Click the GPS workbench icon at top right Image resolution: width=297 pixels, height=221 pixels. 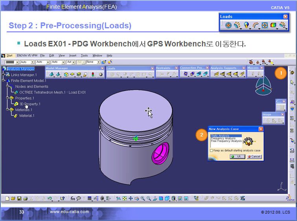(x=292, y=72)
